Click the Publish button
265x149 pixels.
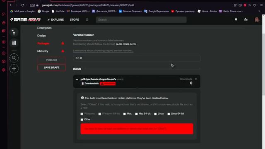51,60
